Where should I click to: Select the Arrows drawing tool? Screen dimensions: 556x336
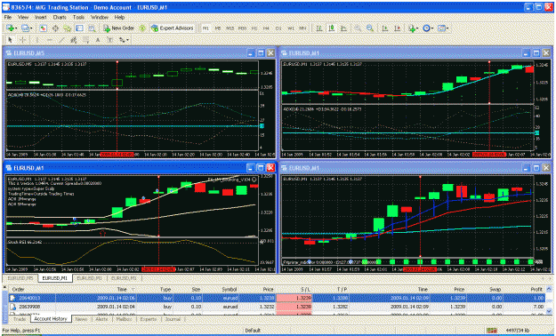122,40
